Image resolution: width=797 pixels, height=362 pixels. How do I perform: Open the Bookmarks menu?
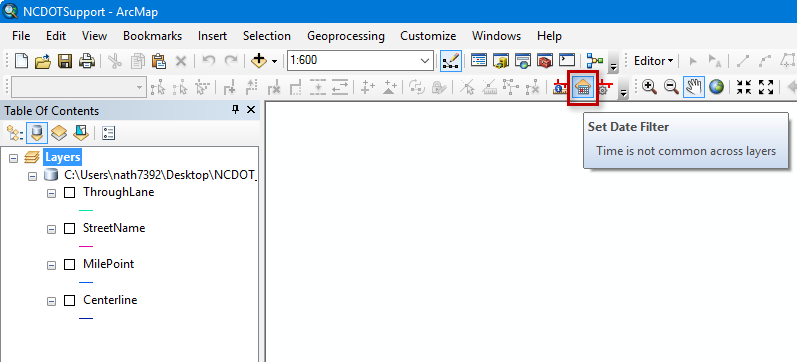click(153, 36)
